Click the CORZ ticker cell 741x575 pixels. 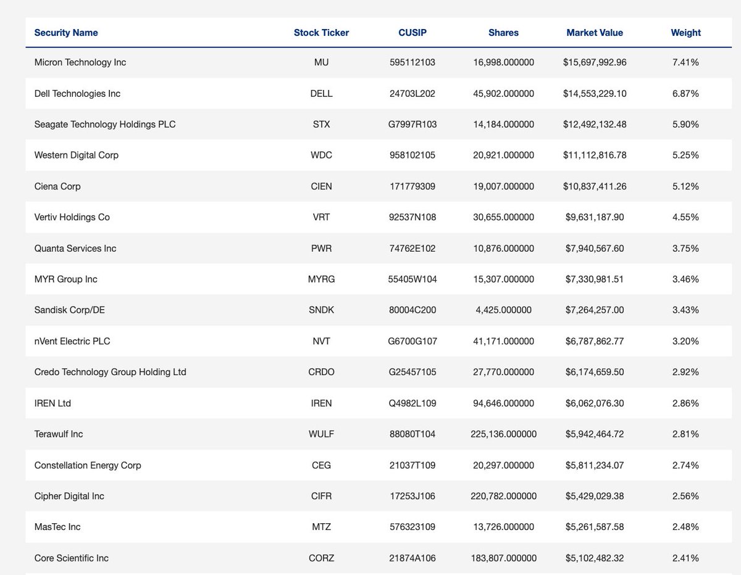tap(322, 558)
